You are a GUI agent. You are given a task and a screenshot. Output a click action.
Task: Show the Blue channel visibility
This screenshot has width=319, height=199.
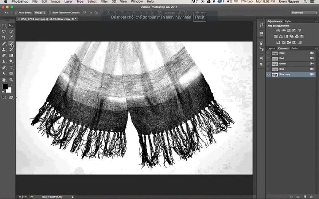268,69
